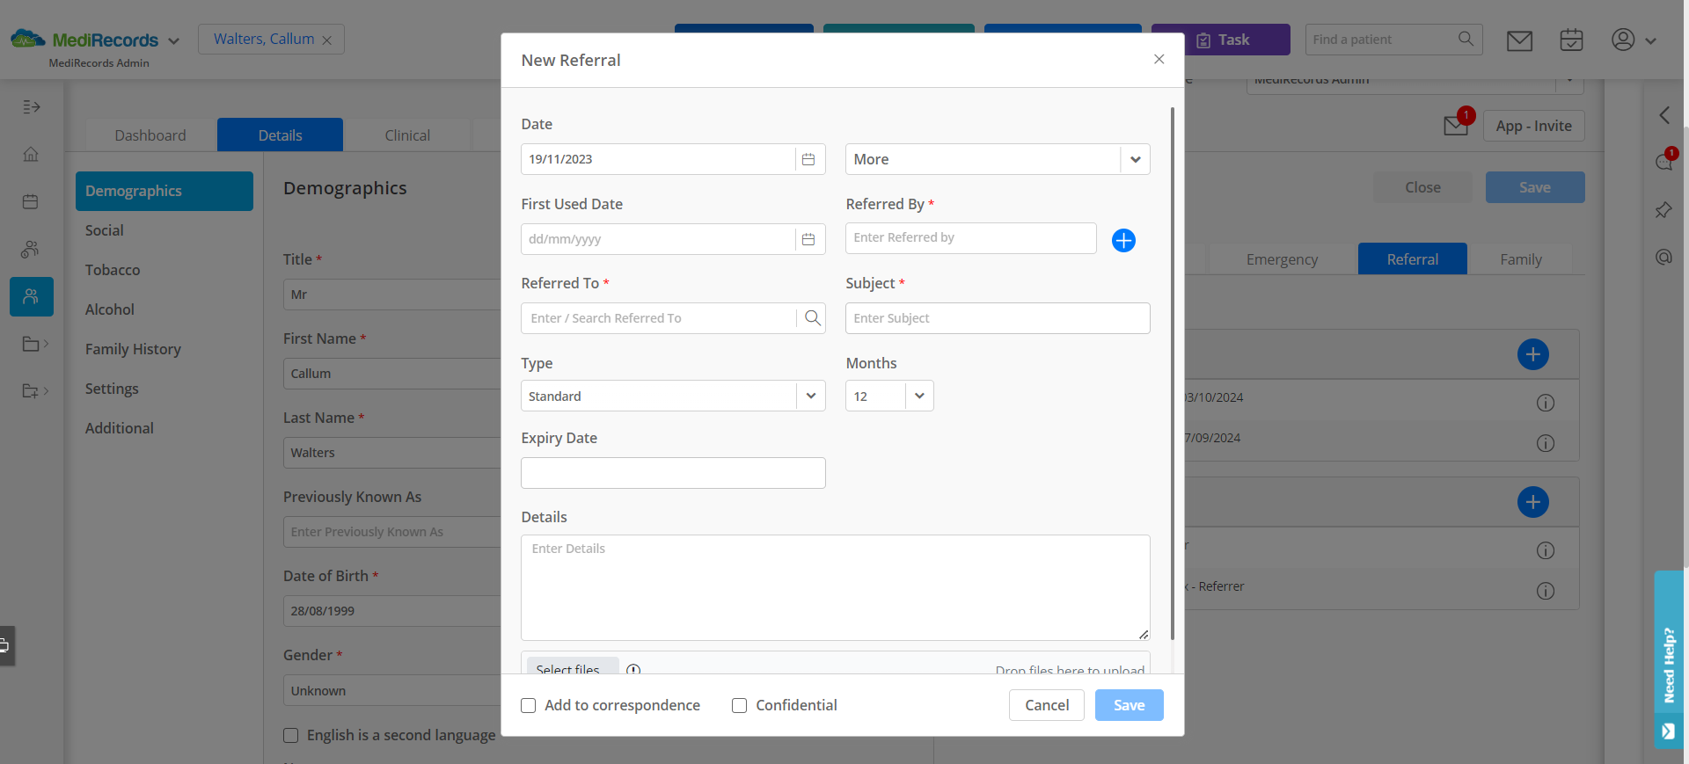This screenshot has height=764, width=1689.
Task: View info for 7/09/2024 referral
Action: [x=1546, y=443]
